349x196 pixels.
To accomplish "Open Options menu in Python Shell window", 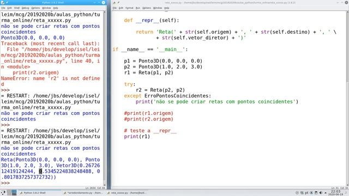I will pos(35,8).
